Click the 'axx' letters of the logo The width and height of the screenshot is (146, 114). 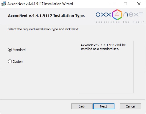point(104,15)
